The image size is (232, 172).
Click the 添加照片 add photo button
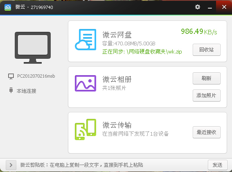tap(207, 96)
